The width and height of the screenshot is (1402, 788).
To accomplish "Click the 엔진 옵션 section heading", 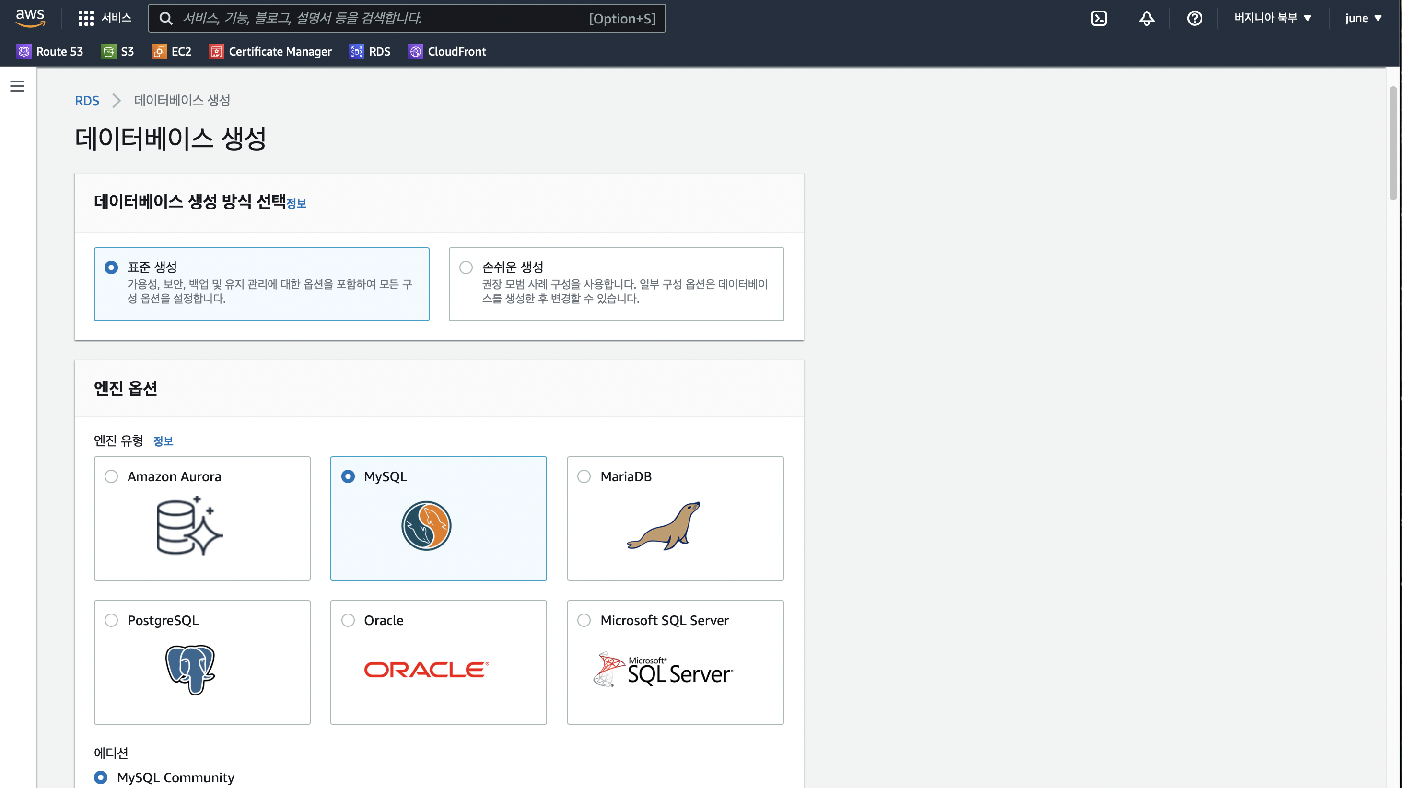I will tap(126, 388).
